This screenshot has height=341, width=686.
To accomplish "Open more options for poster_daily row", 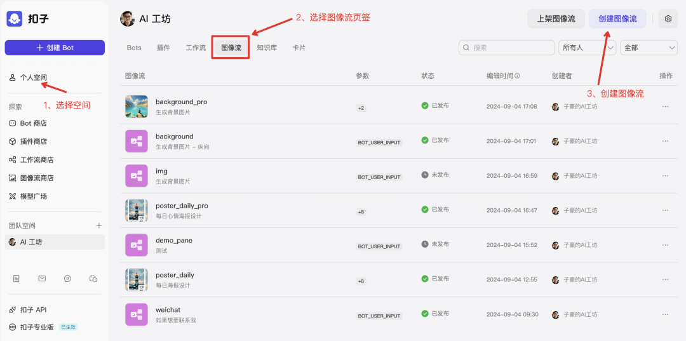I will (665, 280).
